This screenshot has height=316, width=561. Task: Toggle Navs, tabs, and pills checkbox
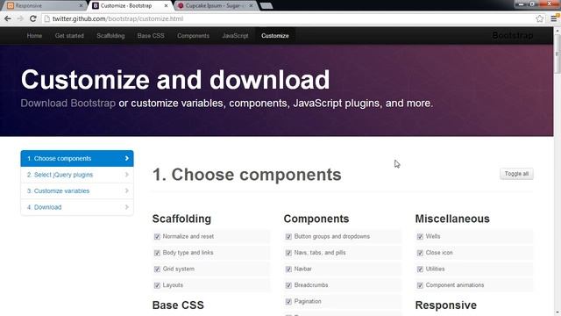[x=288, y=253]
